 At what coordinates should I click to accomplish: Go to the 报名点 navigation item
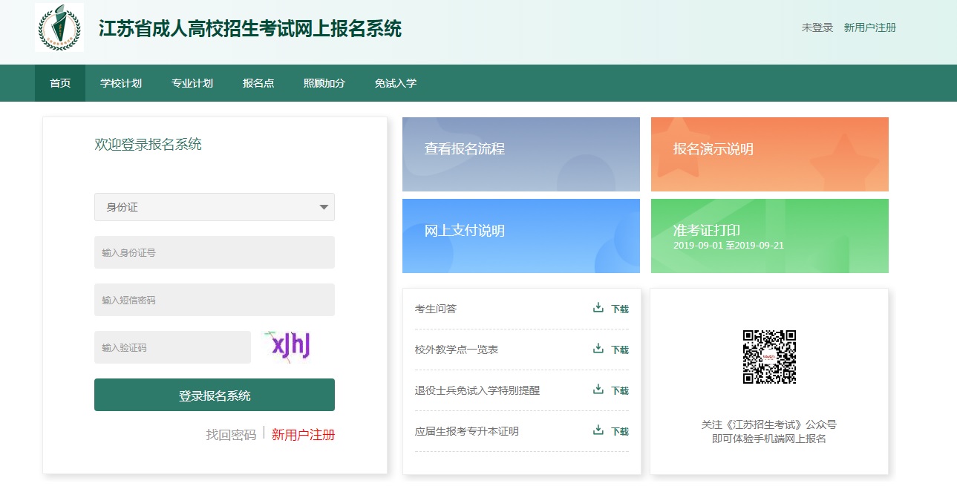(258, 83)
